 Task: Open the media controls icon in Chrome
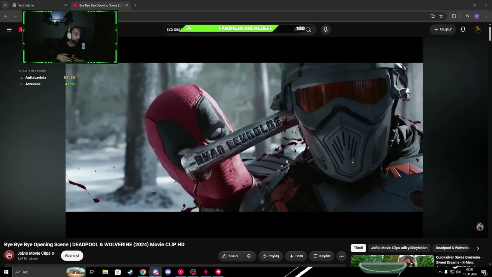(467, 16)
